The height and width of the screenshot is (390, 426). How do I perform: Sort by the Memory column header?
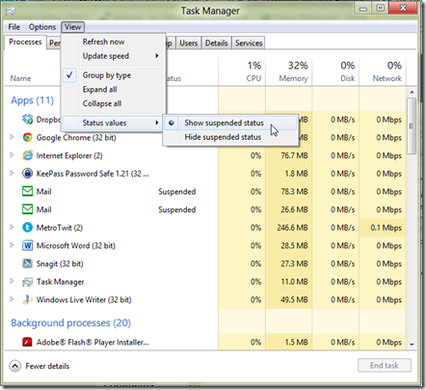click(x=289, y=71)
